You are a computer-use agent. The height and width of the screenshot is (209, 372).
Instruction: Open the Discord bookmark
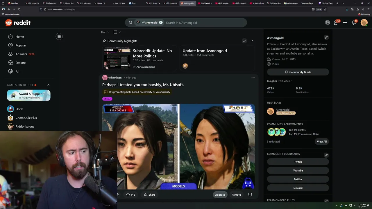(298, 188)
